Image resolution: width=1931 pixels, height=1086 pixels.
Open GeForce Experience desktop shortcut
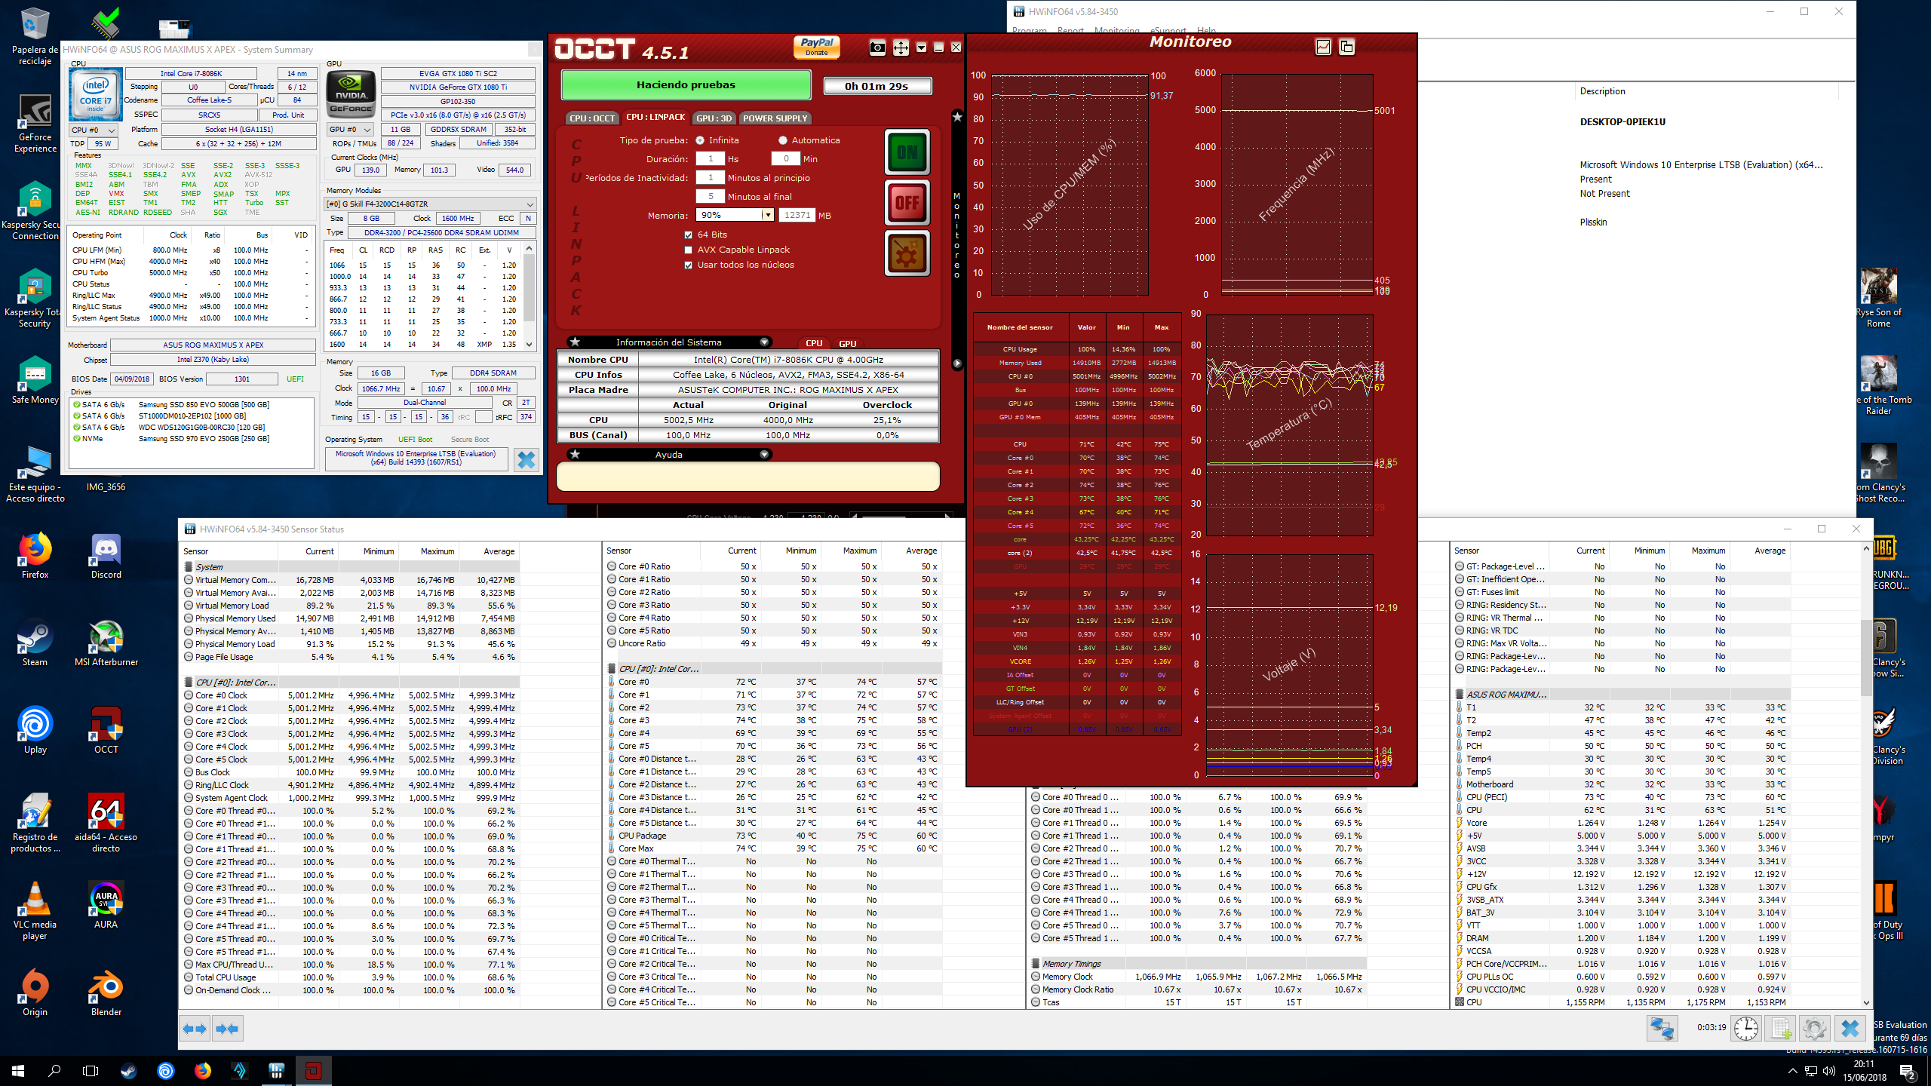[x=35, y=124]
